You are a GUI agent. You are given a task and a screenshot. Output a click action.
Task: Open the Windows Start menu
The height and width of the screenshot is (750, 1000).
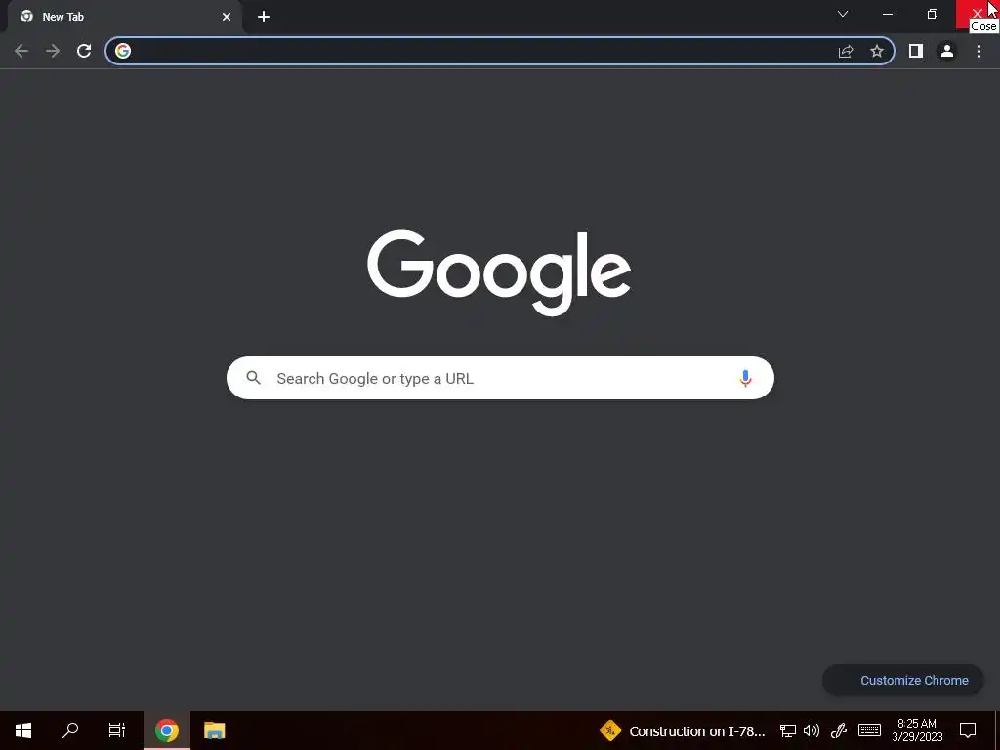click(x=23, y=730)
